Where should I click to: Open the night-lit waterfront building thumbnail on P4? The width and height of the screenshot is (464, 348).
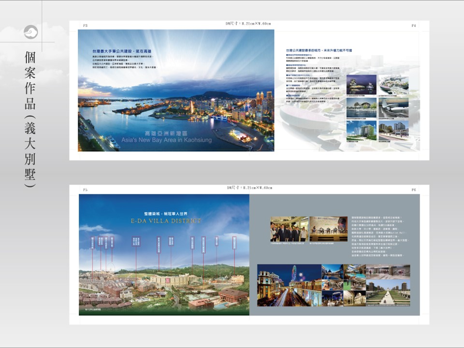pos(362,84)
